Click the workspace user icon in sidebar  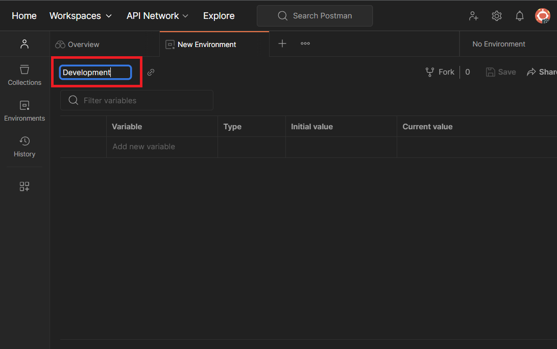[x=25, y=44]
